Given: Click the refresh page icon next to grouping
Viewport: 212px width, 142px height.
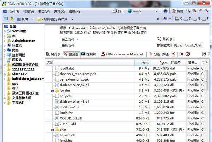Looking at the screenshot, I should 173,54.
